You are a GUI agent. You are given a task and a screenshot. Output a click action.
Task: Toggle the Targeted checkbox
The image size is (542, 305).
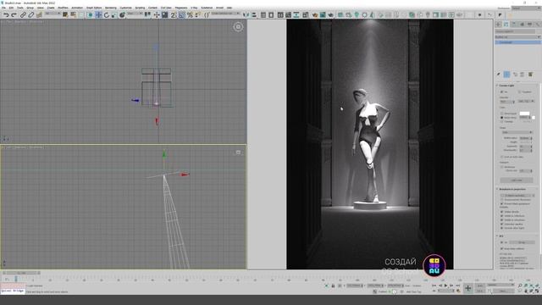point(519,91)
